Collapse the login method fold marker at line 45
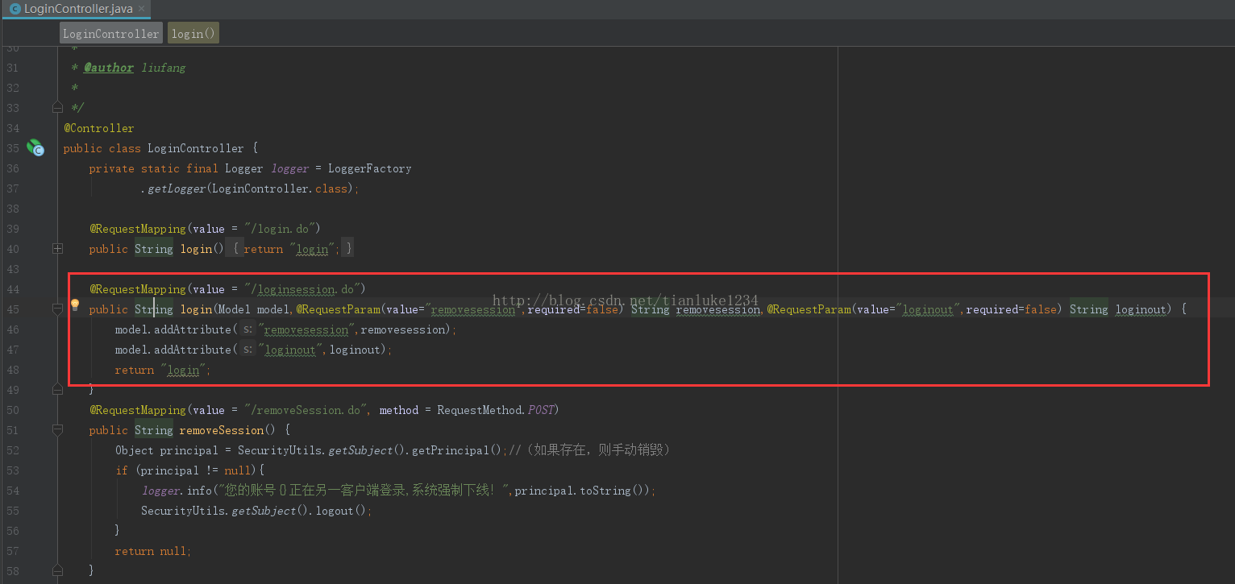 [x=57, y=309]
